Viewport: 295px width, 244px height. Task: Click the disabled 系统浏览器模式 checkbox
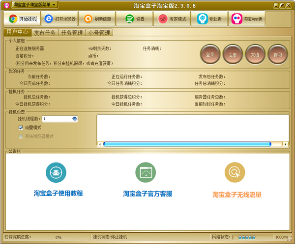pos(21,136)
